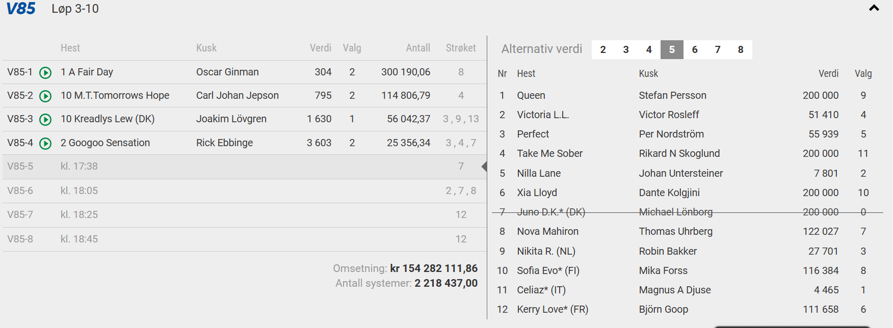Open the V85-7 leg row
The image size is (893, 328).
[x=244, y=215]
